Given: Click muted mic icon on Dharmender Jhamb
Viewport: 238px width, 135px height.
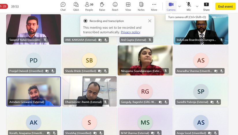Looking at the screenshot, I should pos(106,102).
